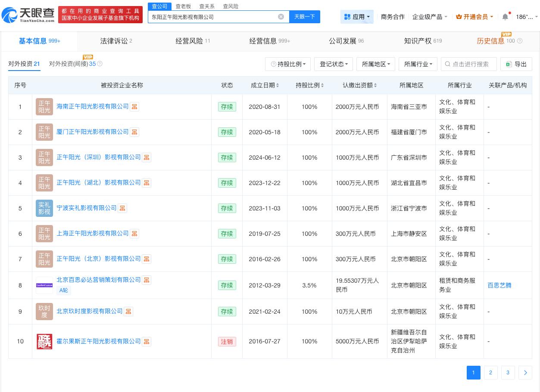Open the 百思艺腾 product link
Screen dimensions: 540x392
point(499,285)
